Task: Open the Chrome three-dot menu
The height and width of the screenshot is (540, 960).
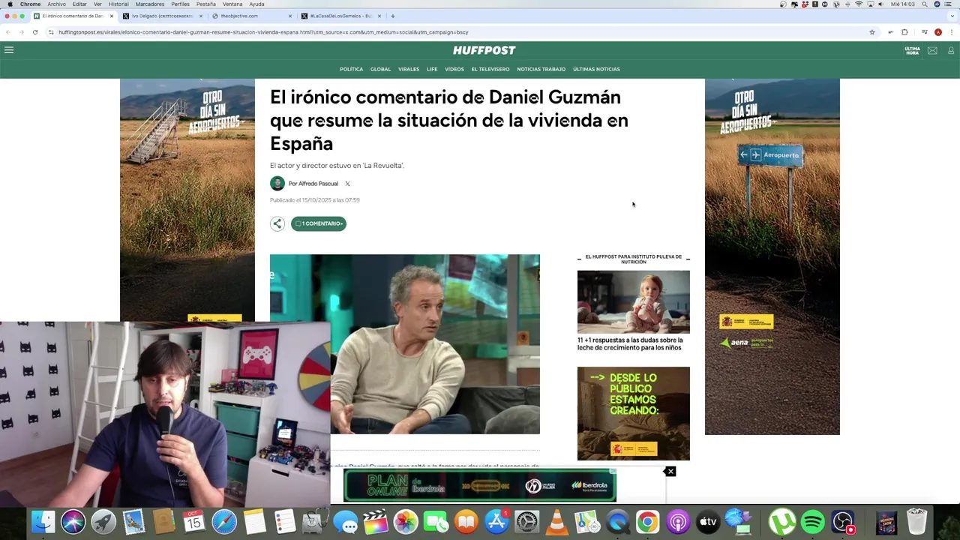Action: click(x=951, y=32)
